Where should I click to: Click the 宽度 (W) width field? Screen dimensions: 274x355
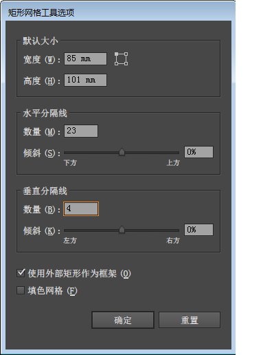pyautogui.click(x=85, y=59)
